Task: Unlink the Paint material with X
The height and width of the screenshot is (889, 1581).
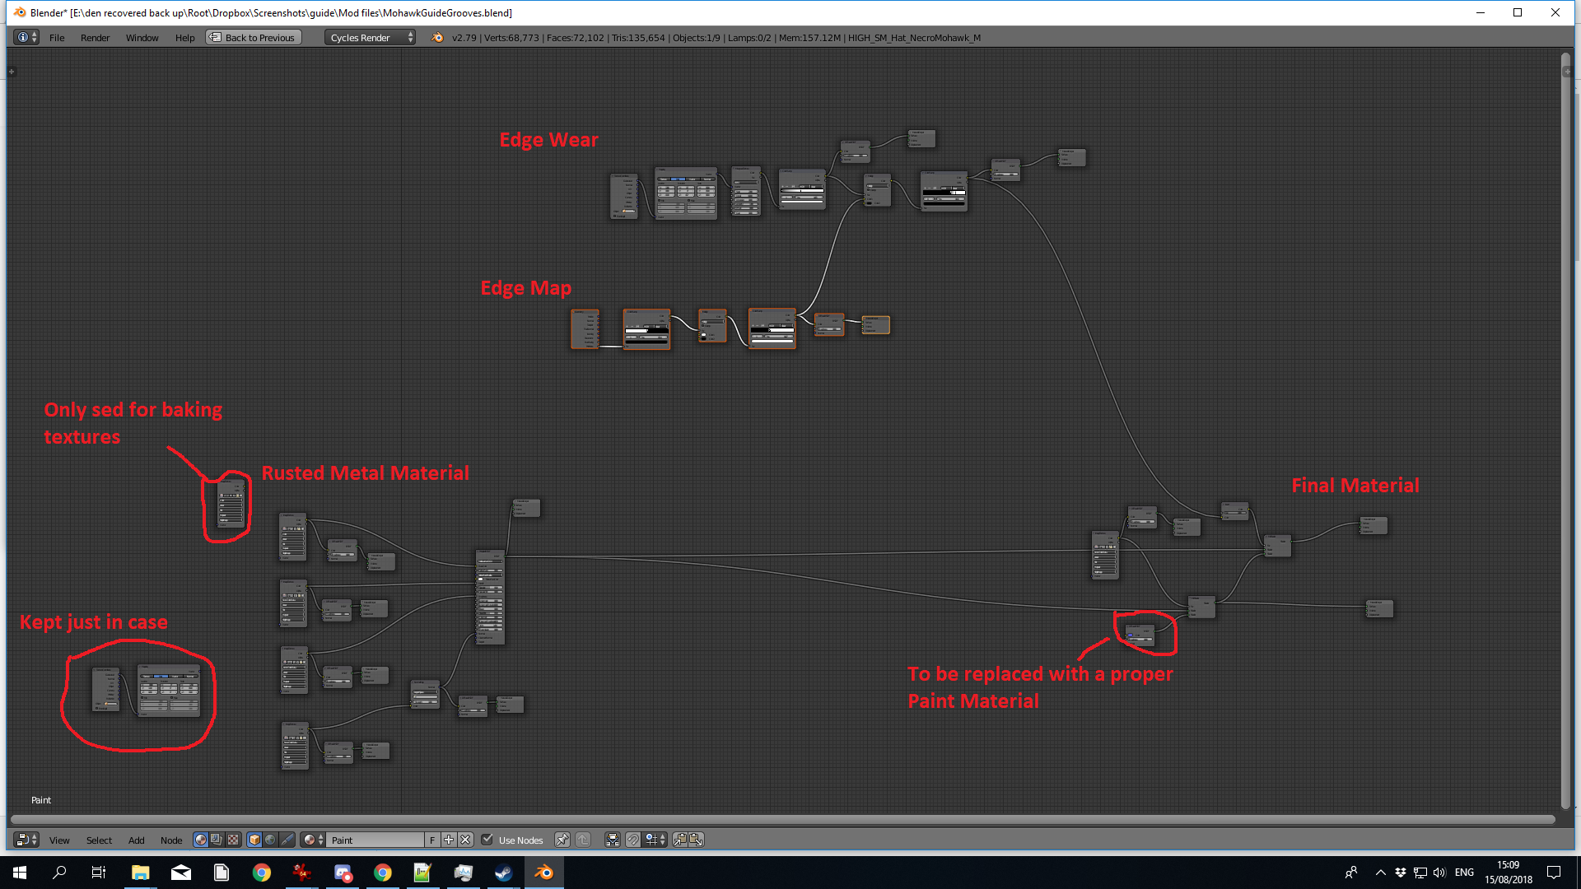Action: (x=465, y=840)
